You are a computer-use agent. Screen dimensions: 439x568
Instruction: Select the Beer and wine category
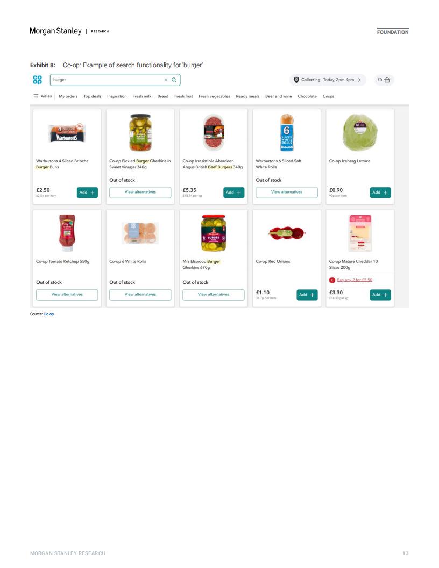click(x=279, y=96)
